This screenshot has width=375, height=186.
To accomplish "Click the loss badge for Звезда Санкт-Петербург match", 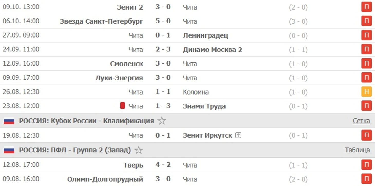I will [366, 21].
